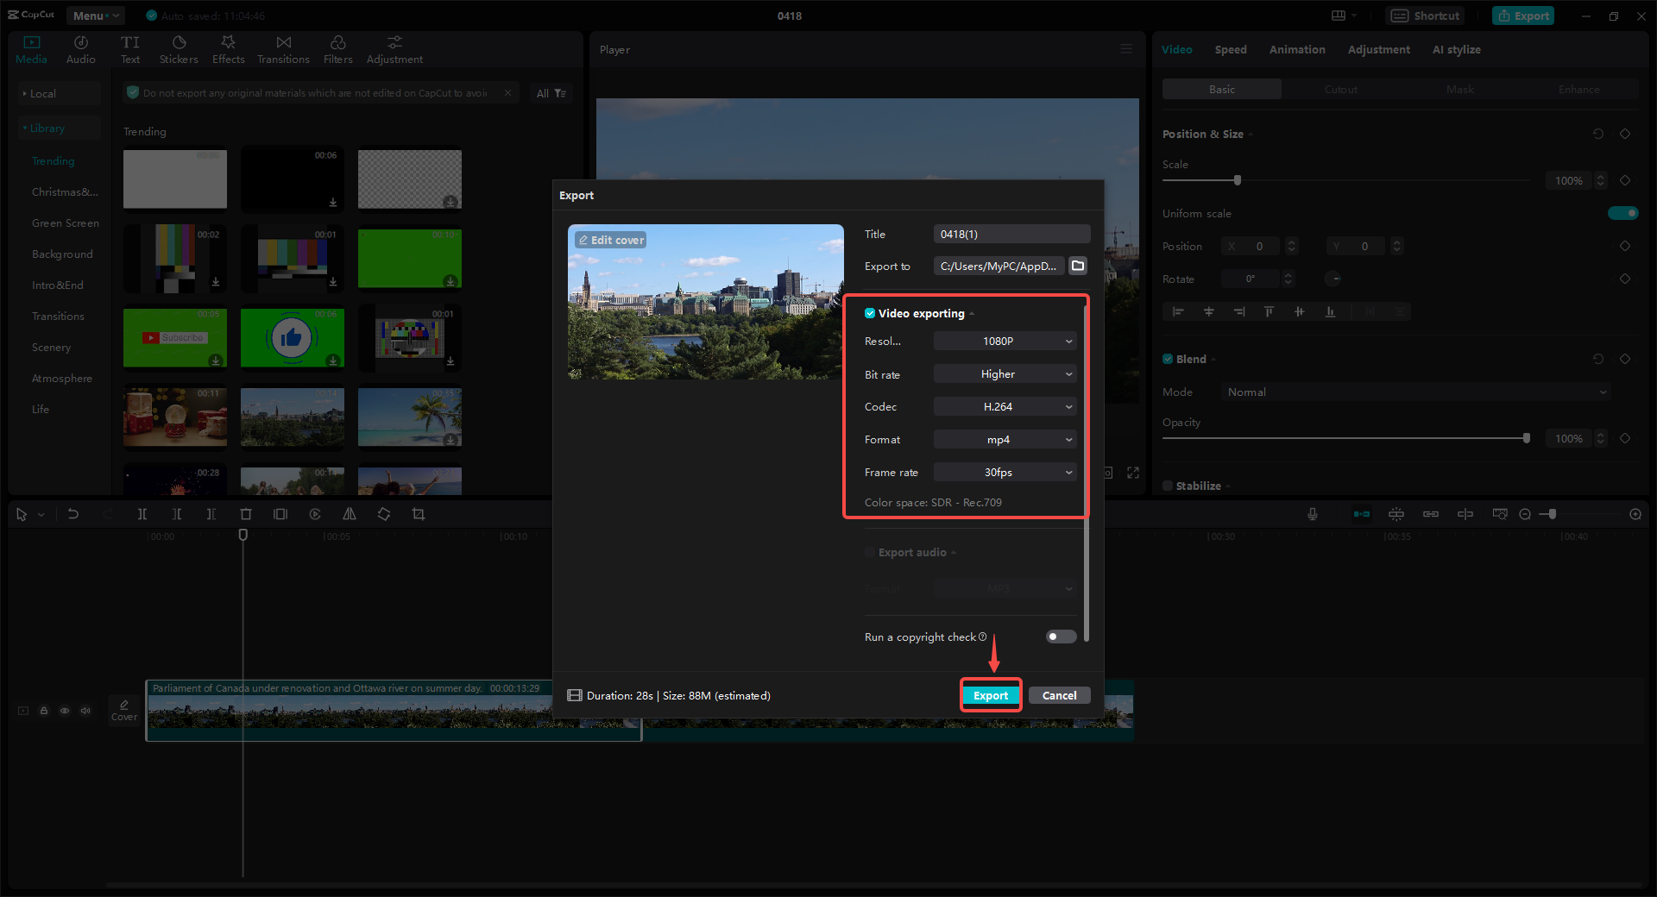
Task: Click the record voiceover microphone icon
Action: pyautogui.click(x=1312, y=514)
